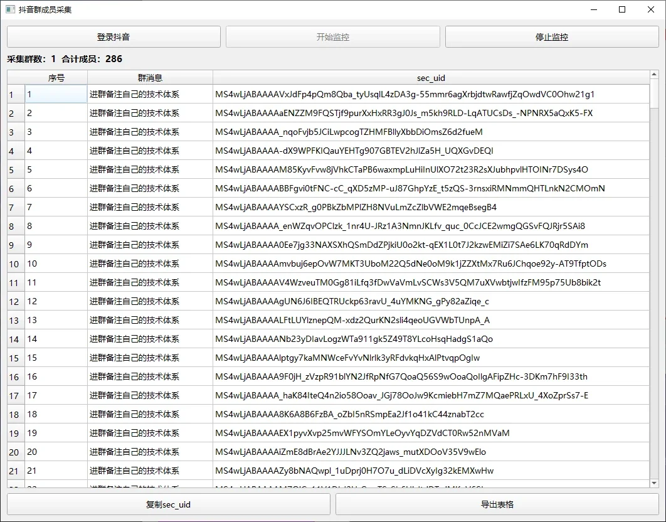Copy all values via 复制sec_uid button
Image resolution: width=666 pixels, height=522 pixels.
pyautogui.click(x=168, y=504)
